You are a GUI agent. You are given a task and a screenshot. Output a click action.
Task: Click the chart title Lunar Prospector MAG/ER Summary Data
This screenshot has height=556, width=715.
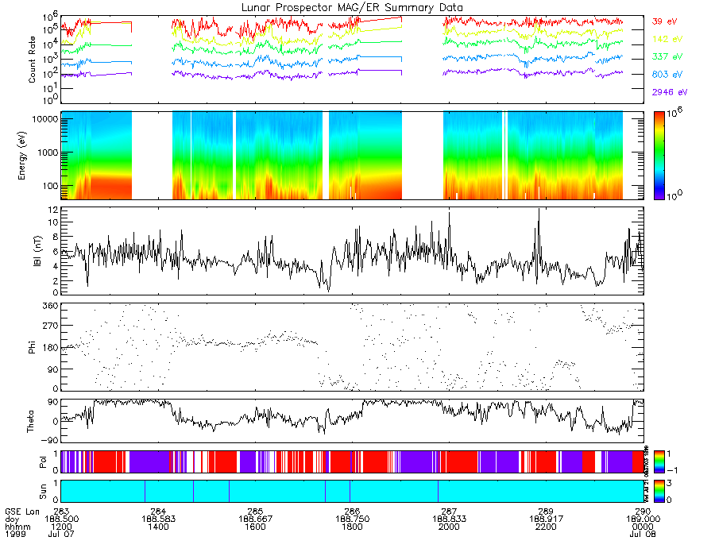tap(352, 8)
